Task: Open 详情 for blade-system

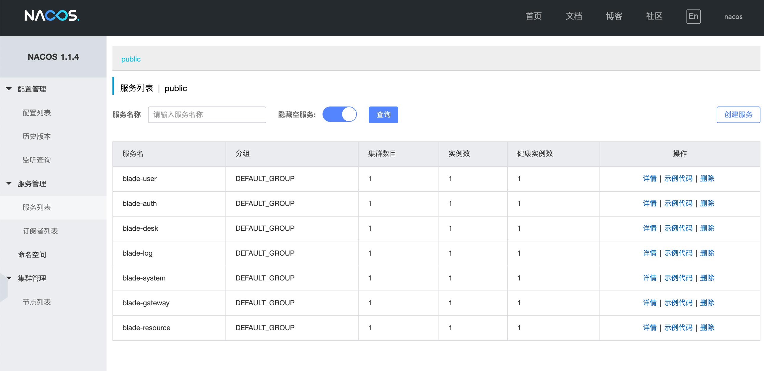Action: click(x=649, y=278)
